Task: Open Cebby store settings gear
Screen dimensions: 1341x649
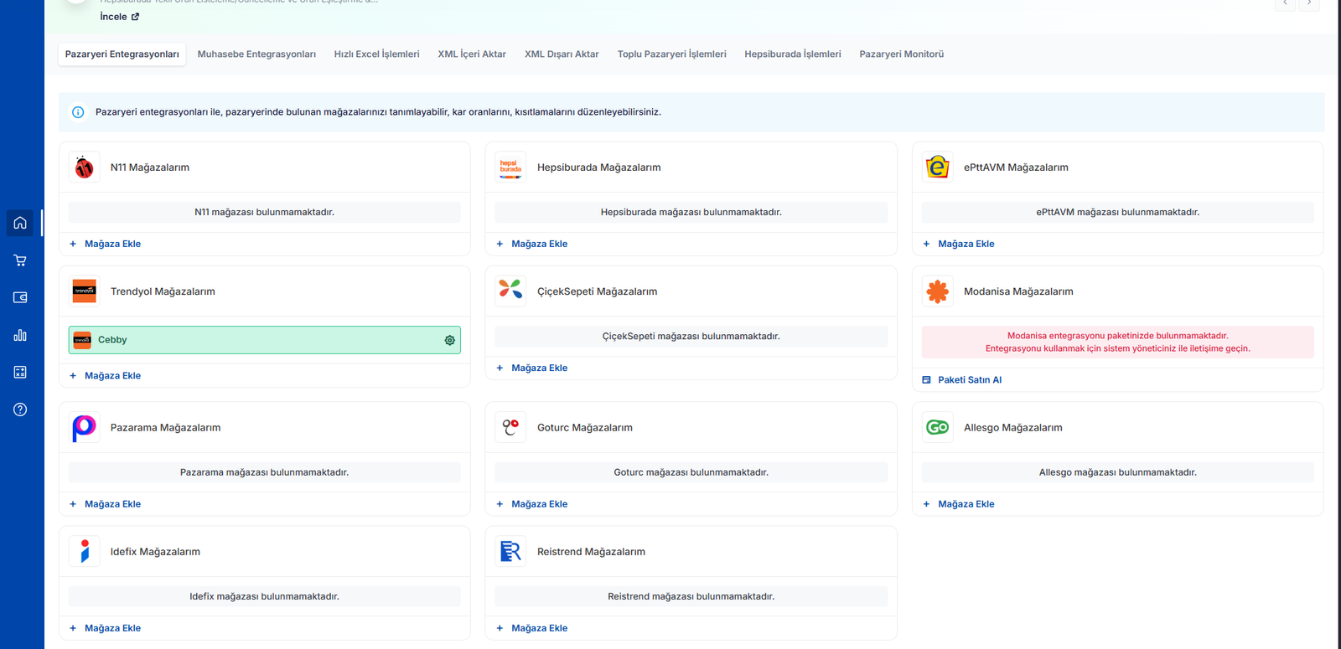Action: [449, 340]
